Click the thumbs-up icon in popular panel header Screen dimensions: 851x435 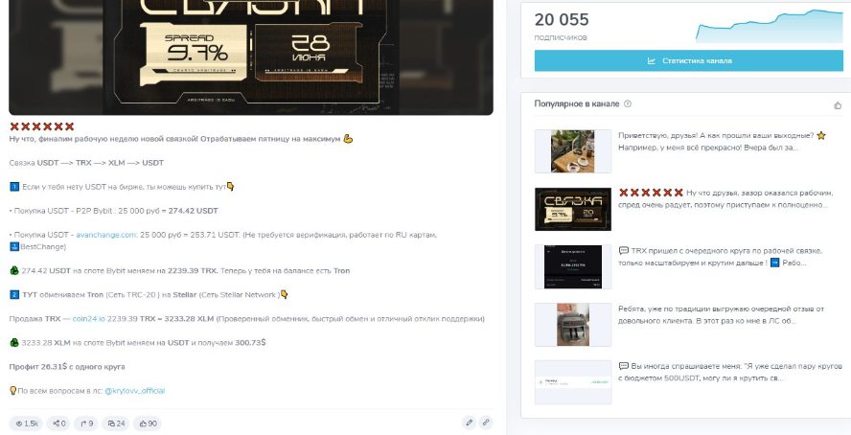click(838, 105)
